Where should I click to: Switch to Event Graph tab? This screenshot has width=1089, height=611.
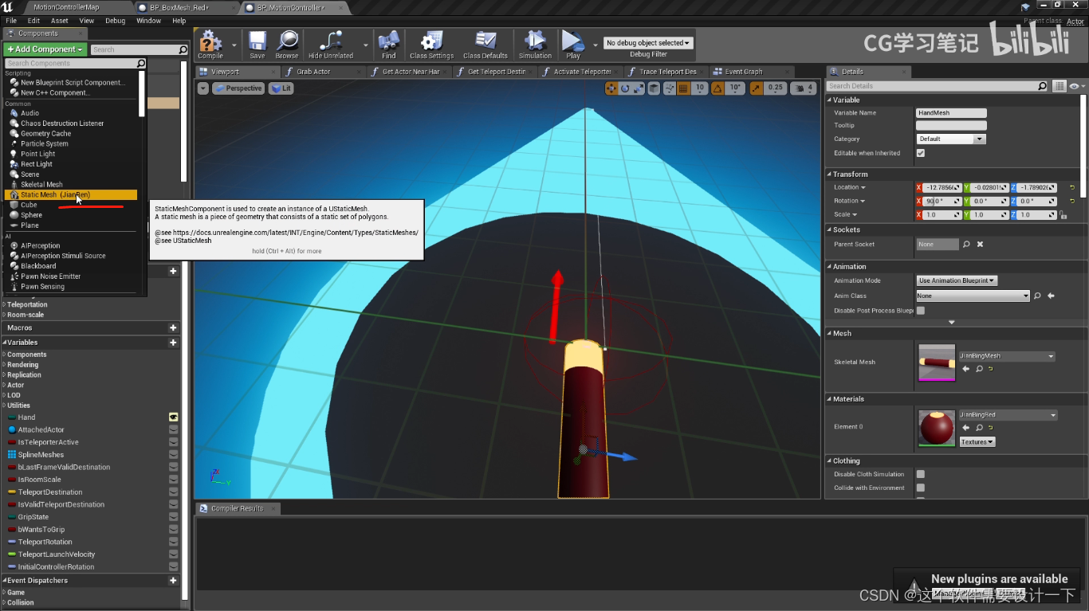tap(743, 72)
